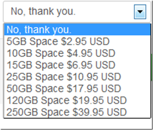Select the $19.95 USD storage entry
Screen dimensions: 153x130
coord(77,100)
